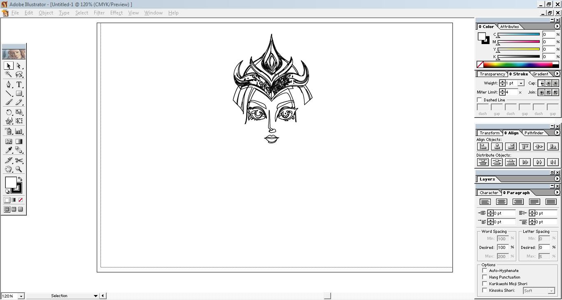Click the Magenta color slider track
Screen dimensions: 562x300
coord(519,42)
